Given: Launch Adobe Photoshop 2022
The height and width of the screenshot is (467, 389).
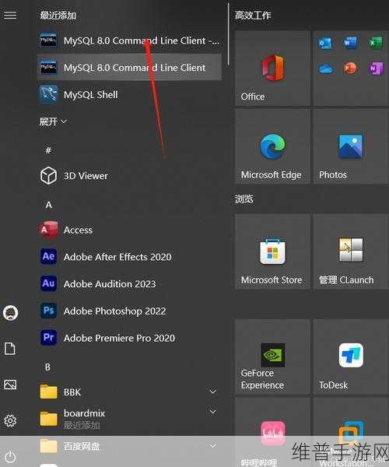Looking at the screenshot, I should click(129, 311).
